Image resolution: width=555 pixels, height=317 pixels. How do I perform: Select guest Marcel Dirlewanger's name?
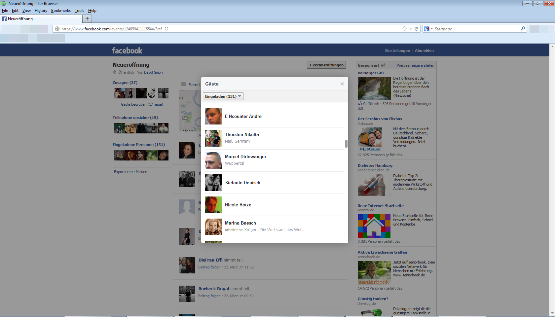[x=245, y=157]
